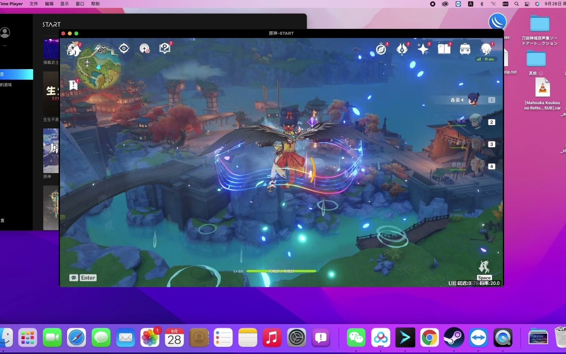The width and height of the screenshot is (566, 354).
Task: Open the adventurer handbook book icon
Action: (444, 49)
